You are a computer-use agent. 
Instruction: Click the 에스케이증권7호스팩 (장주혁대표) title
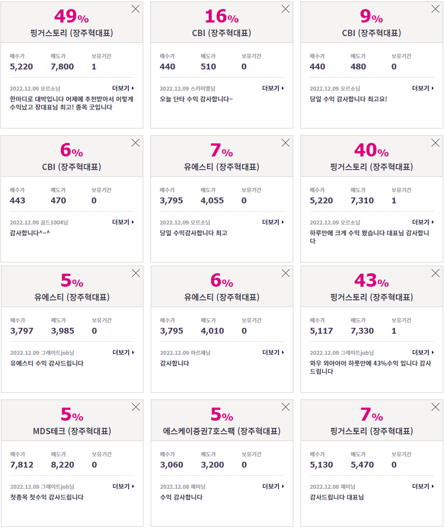tap(222, 431)
